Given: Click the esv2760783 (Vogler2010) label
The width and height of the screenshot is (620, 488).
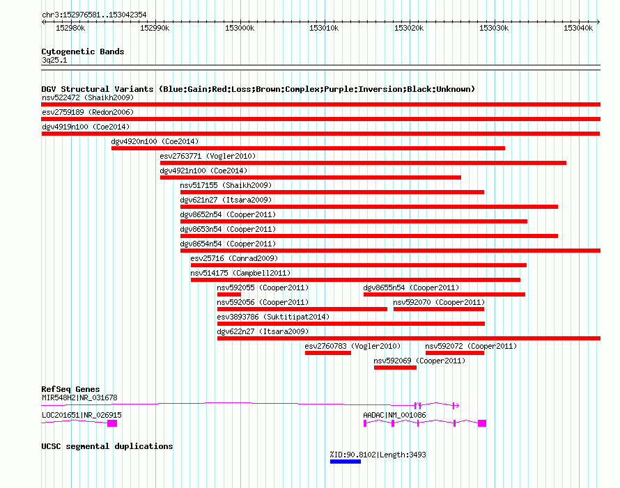Looking at the screenshot, I should (352, 346).
